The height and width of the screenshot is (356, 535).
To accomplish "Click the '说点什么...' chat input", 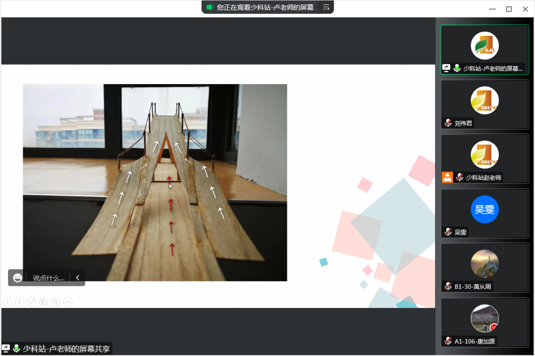I will (49, 278).
